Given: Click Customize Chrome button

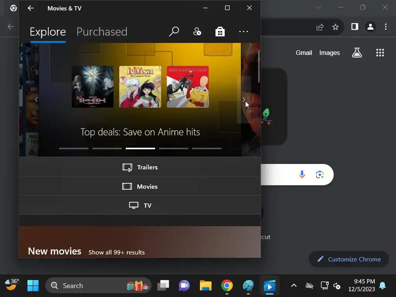Looking at the screenshot, I should point(349,259).
